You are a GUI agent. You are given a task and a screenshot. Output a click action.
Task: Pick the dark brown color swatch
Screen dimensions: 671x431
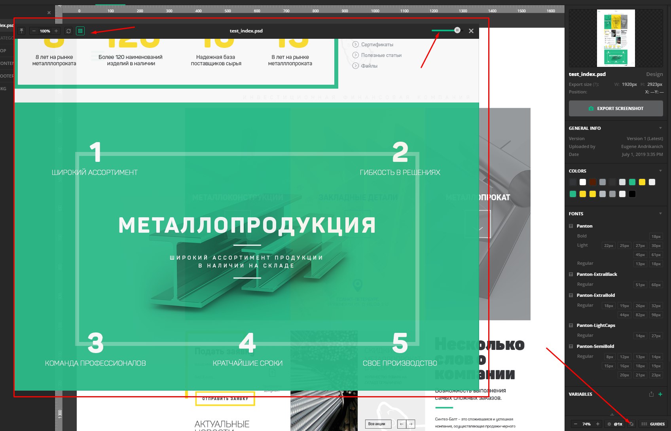(593, 182)
